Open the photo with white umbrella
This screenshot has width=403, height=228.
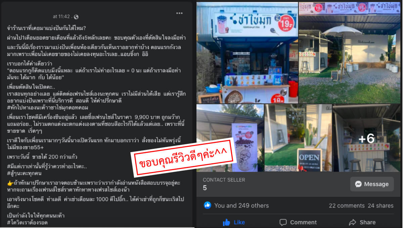[x=349, y=53]
